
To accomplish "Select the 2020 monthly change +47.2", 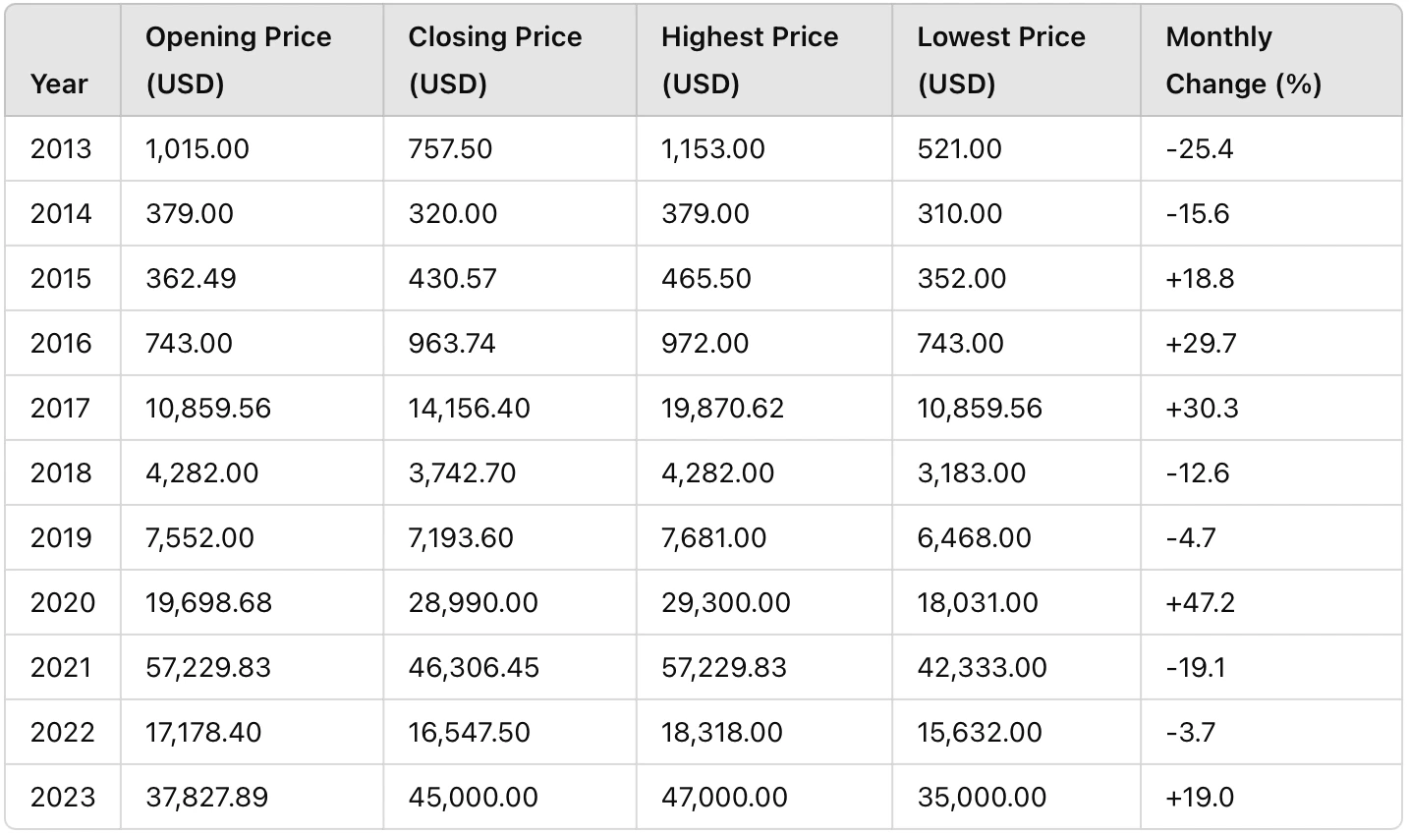I will pyautogui.click(x=1200, y=602).
